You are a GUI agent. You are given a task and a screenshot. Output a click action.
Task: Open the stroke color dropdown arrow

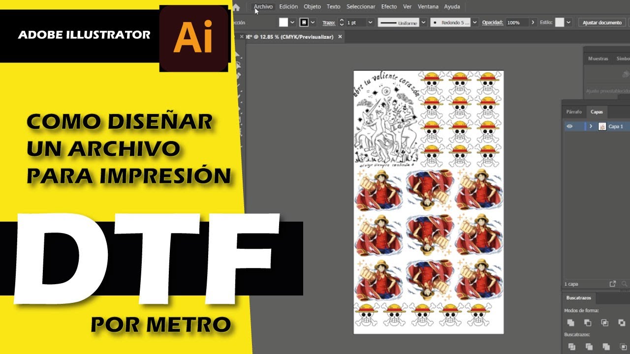click(x=314, y=23)
